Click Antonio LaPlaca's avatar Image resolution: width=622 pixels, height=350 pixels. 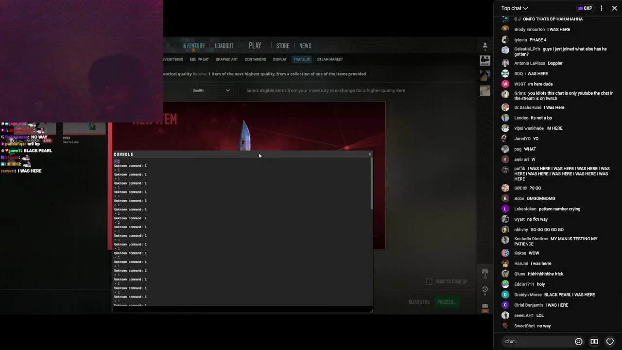pos(505,63)
